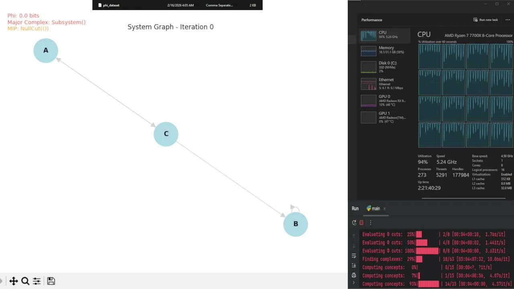Viewport: 514px width, 289px height.
Task: Open the Configure subplots sliders tool
Action: 37,281
